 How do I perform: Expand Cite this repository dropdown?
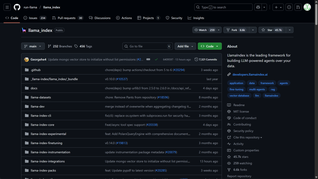pyautogui.click(x=248, y=137)
